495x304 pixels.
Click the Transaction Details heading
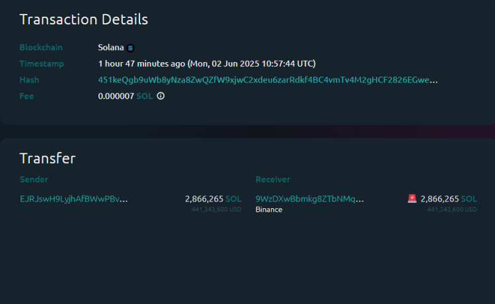84,20
